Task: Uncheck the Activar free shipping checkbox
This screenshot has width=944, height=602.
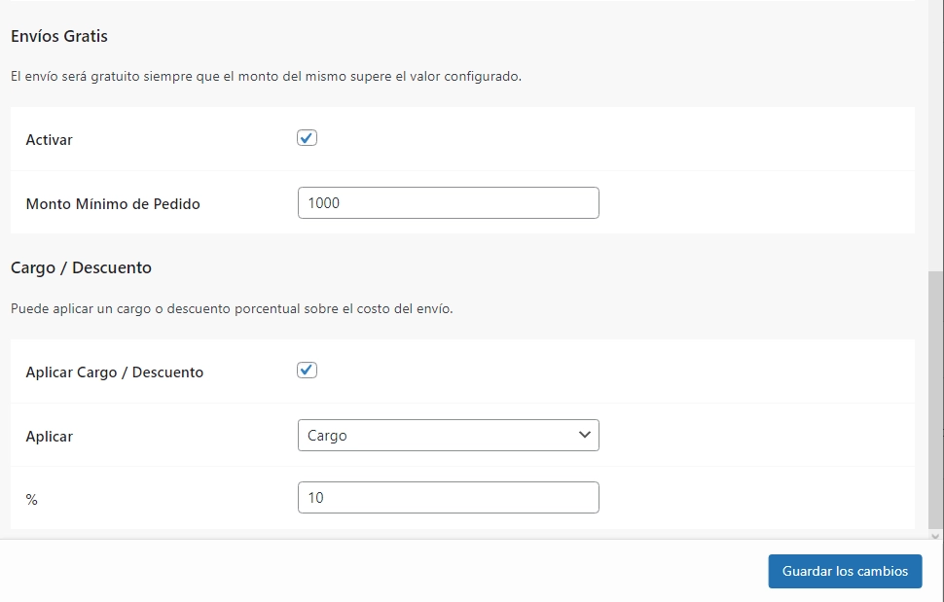Action: pyautogui.click(x=307, y=138)
